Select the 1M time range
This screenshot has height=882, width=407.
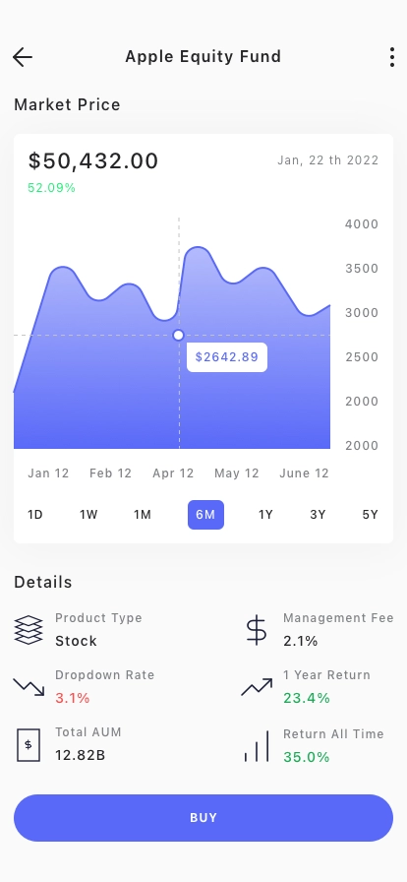point(143,515)
